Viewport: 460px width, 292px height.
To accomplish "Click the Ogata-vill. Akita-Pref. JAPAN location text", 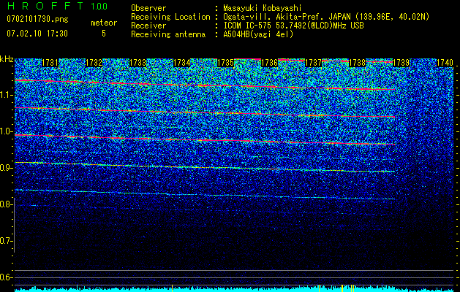I will [326, 17].
